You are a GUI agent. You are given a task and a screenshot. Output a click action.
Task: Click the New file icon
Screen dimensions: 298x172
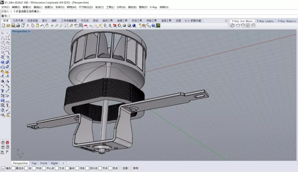point(3,26)
